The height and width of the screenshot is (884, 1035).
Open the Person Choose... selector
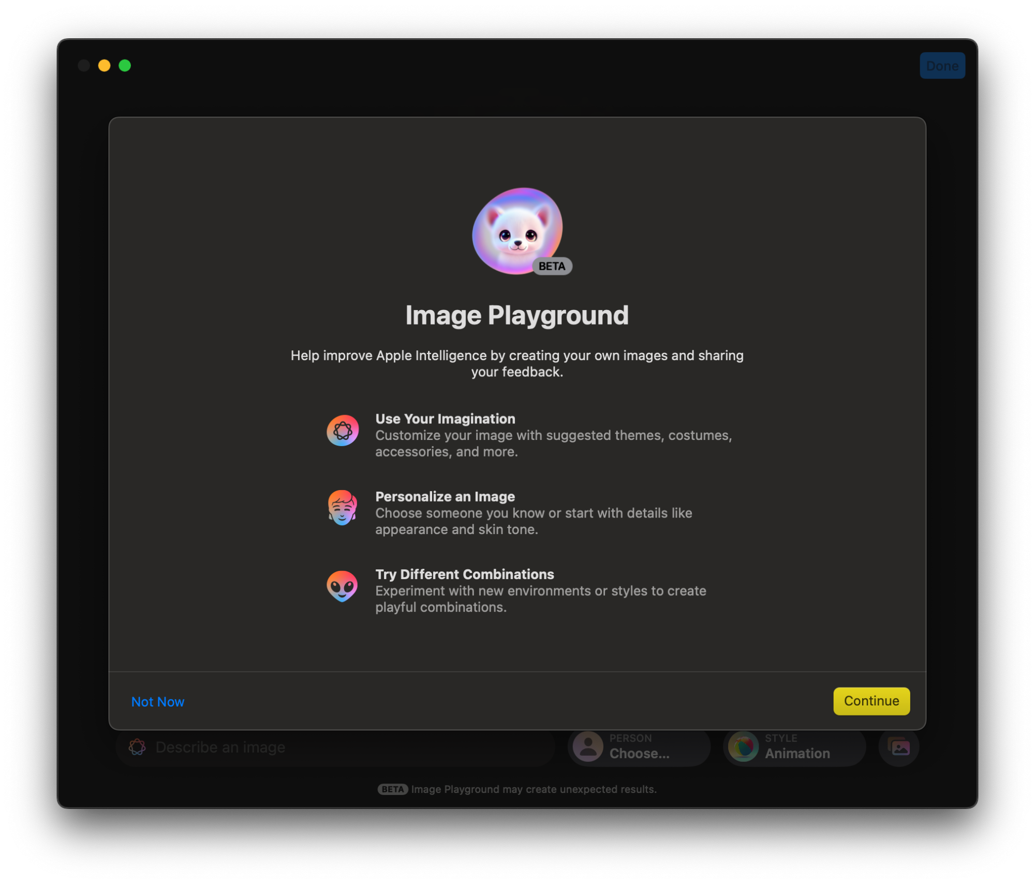pos(639,747)
